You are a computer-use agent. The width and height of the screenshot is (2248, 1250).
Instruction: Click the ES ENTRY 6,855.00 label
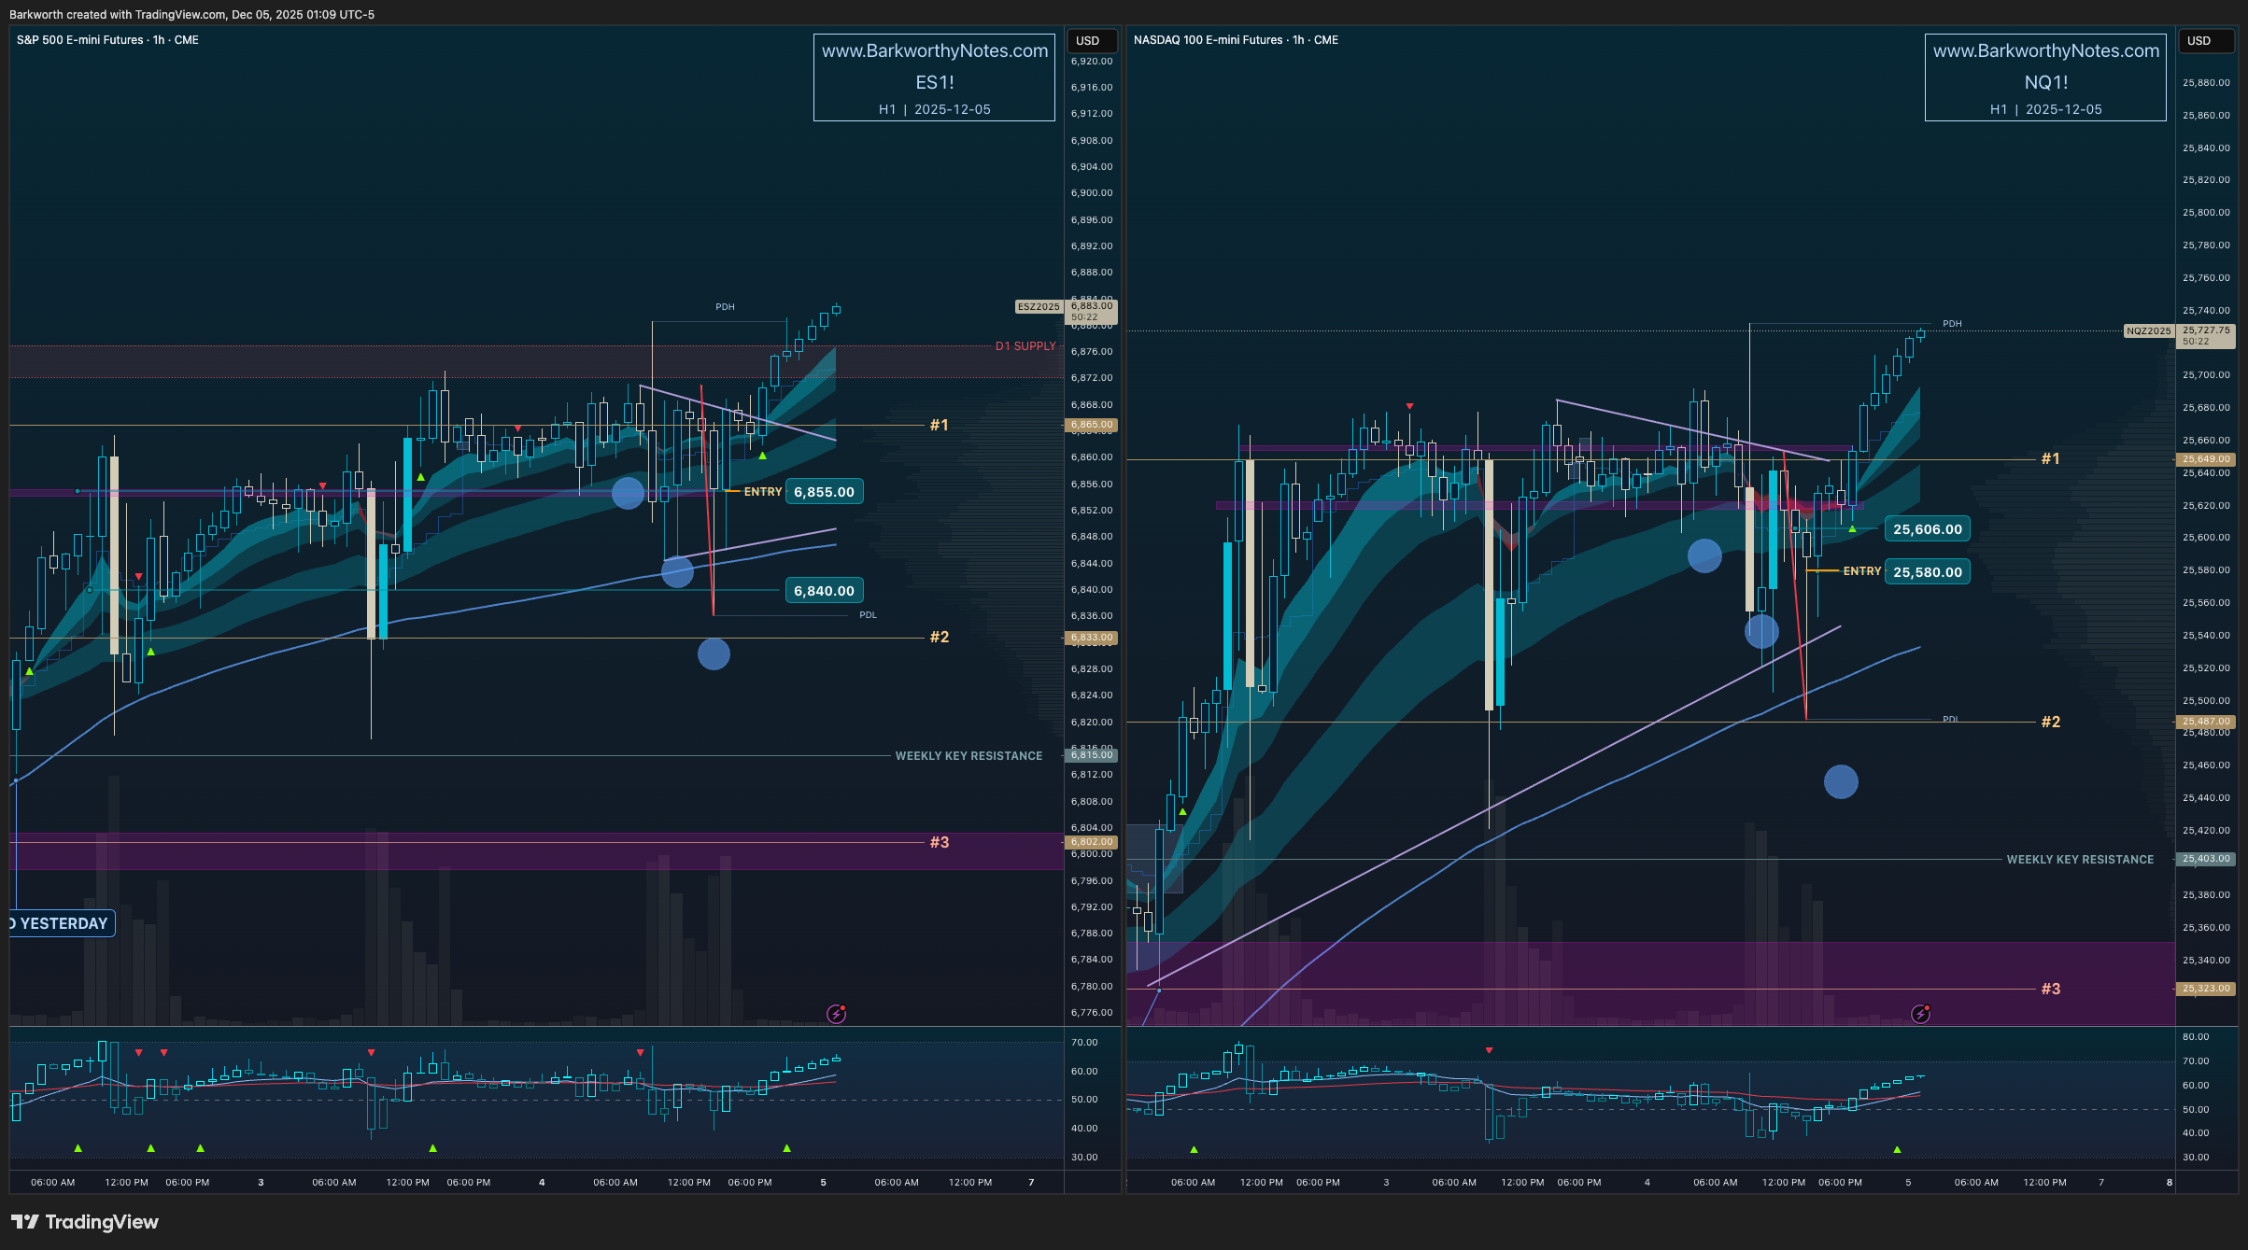[823, 492]
